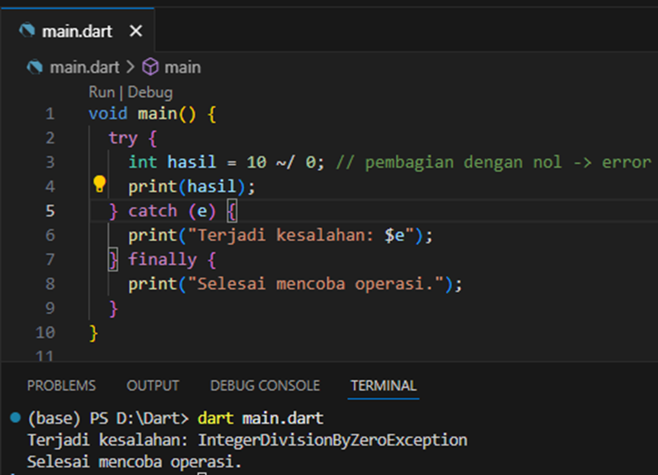This screenshot has width=658, height=475.
Task: Click the lightbulb code action icon
Action: coord(99,184)
